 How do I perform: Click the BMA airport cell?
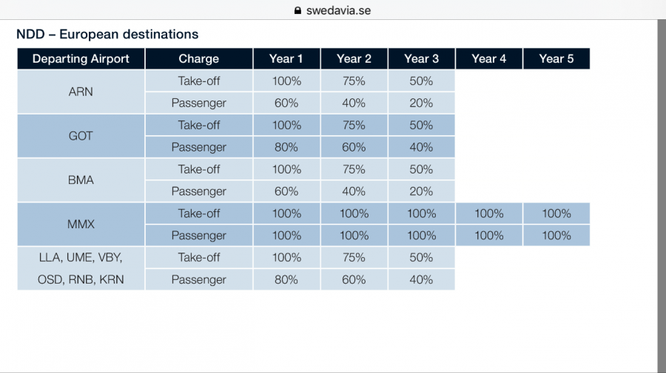pyautogui.click(x=81, y=180)
